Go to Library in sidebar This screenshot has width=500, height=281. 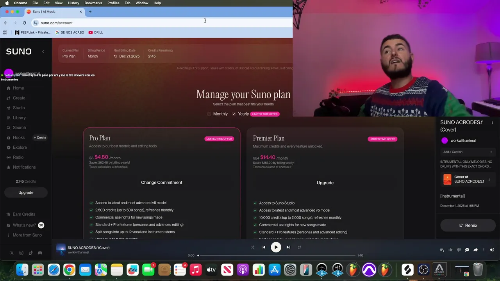(x=16, y=118)
